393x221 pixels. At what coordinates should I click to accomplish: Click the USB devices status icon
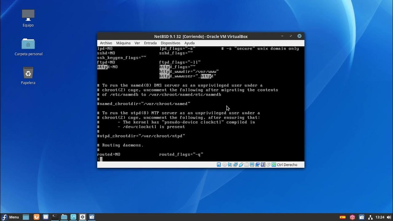[x=241, y=165]
